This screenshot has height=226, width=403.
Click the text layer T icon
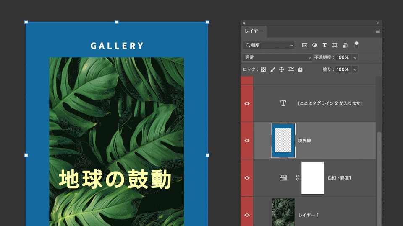[x=283, y=103]
